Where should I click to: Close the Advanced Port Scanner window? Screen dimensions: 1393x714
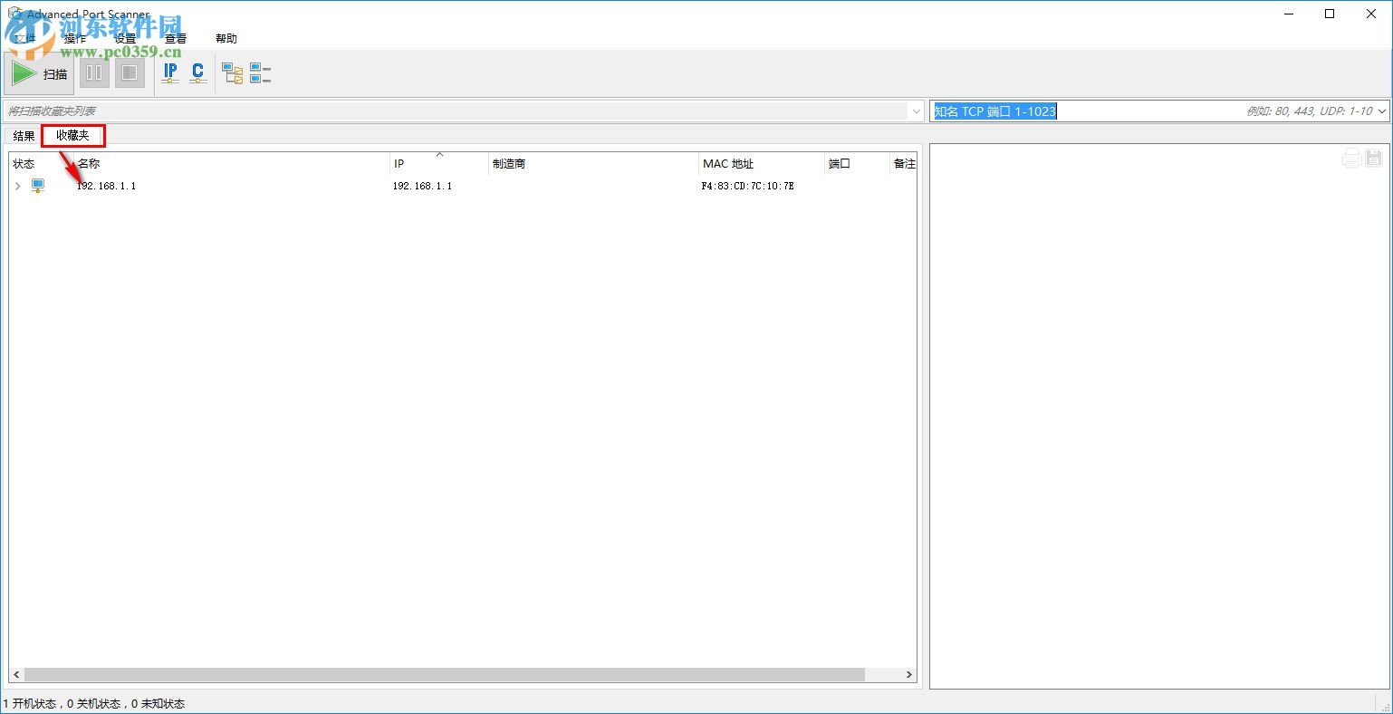coord(1371,14)
